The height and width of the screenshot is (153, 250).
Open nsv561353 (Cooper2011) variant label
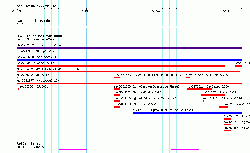click(35, 63)
